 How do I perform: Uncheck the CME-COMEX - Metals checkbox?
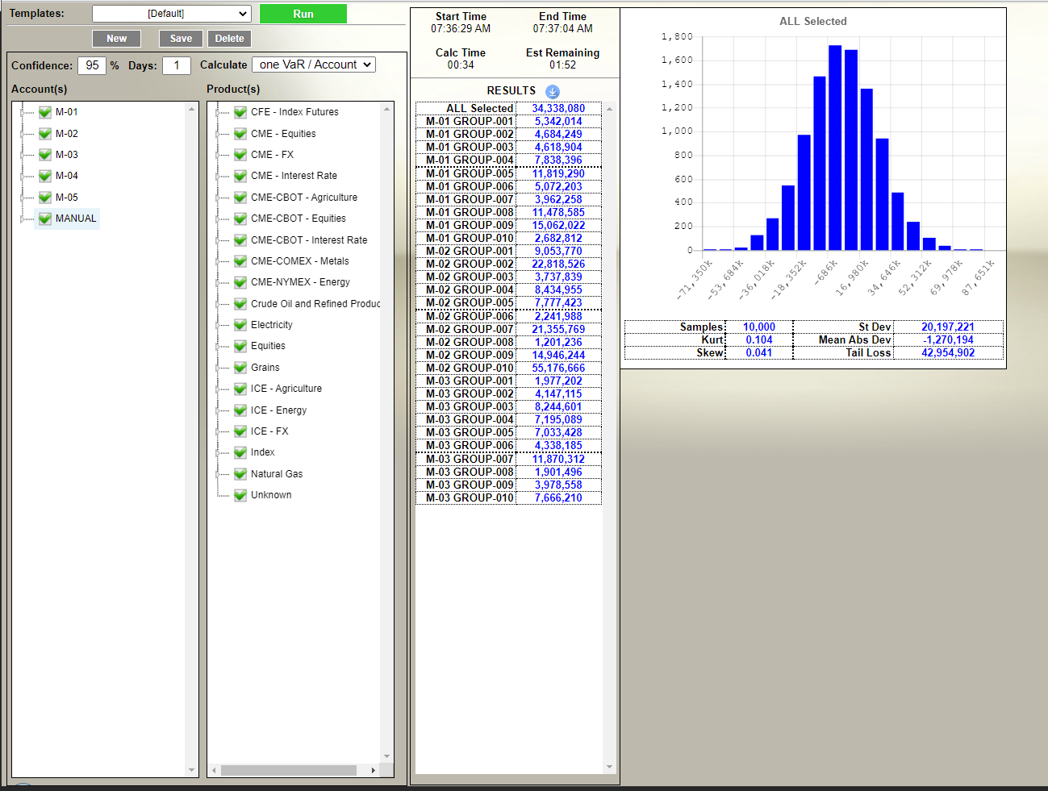240,261
